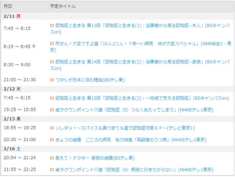
Task: Click bell icon next to 8:15 ~ 8:45
Action: [x=34, y=46]
